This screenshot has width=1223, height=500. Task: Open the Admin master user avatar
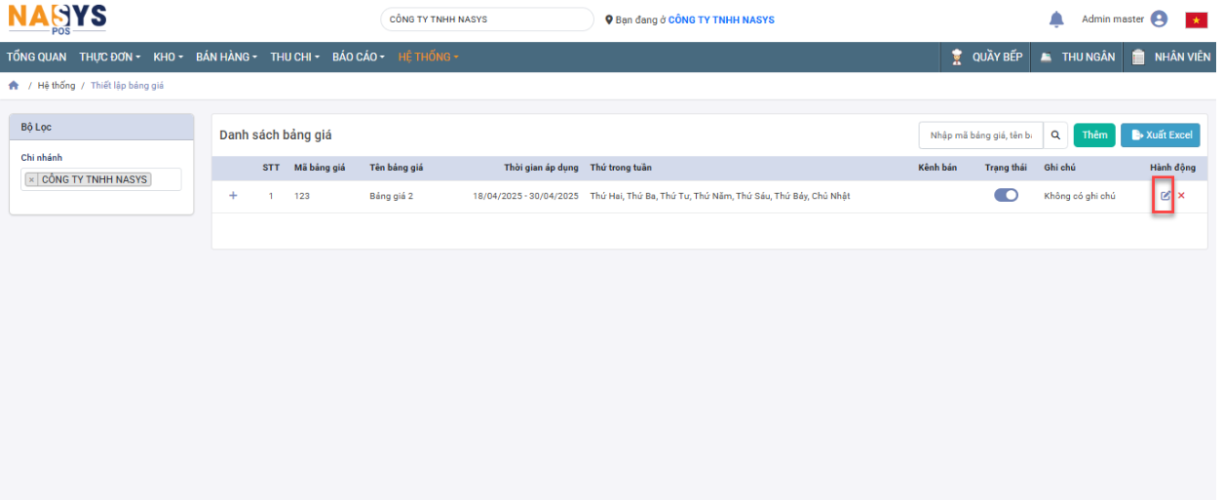[1159, 19]
